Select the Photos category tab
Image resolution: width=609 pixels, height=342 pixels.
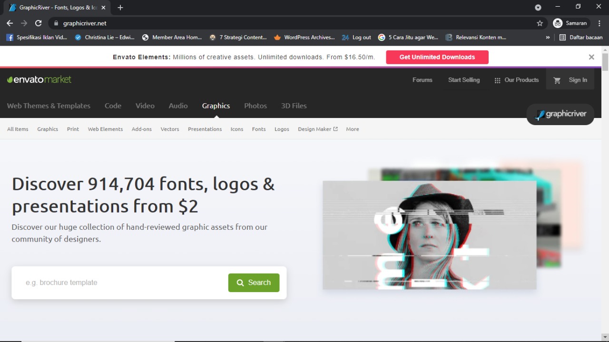[255, 106]
